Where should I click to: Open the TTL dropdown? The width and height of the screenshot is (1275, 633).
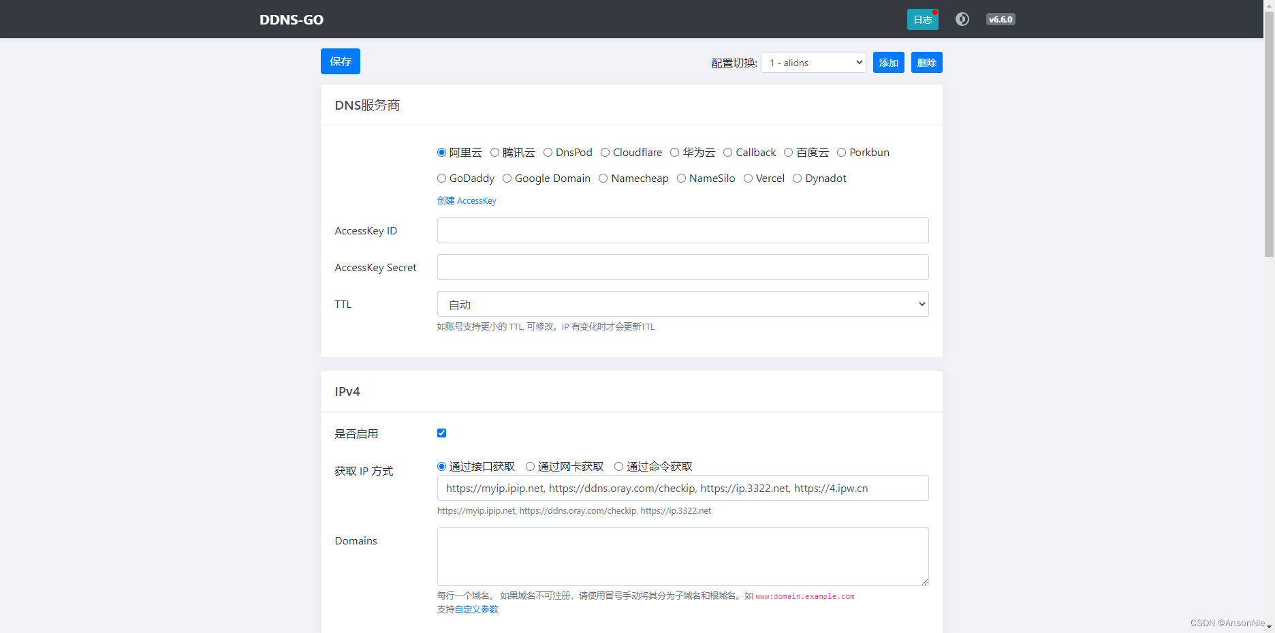(x=682, y=304)
